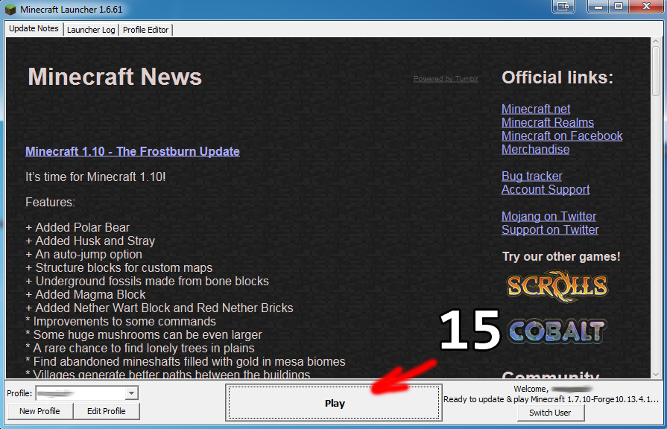Click the 'Try our other games!' text

pos(561,257)
